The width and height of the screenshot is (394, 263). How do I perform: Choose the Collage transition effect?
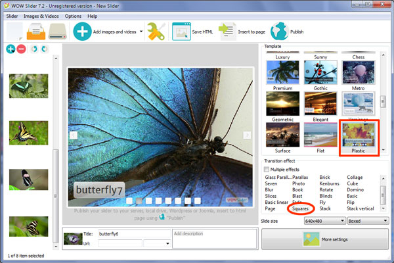355,177
